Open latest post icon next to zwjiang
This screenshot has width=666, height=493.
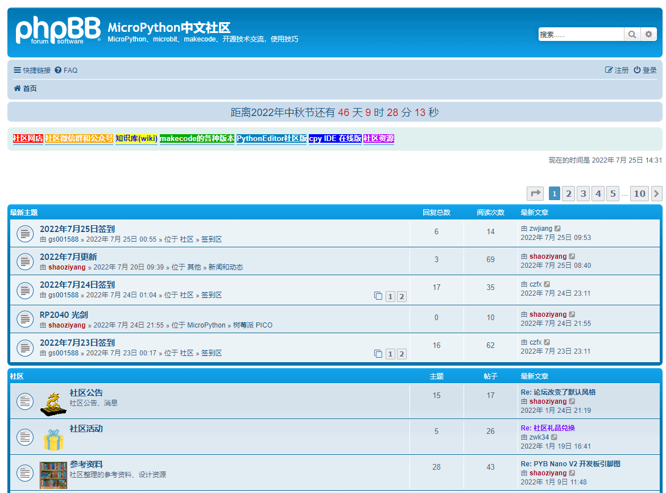click(558, 229)
